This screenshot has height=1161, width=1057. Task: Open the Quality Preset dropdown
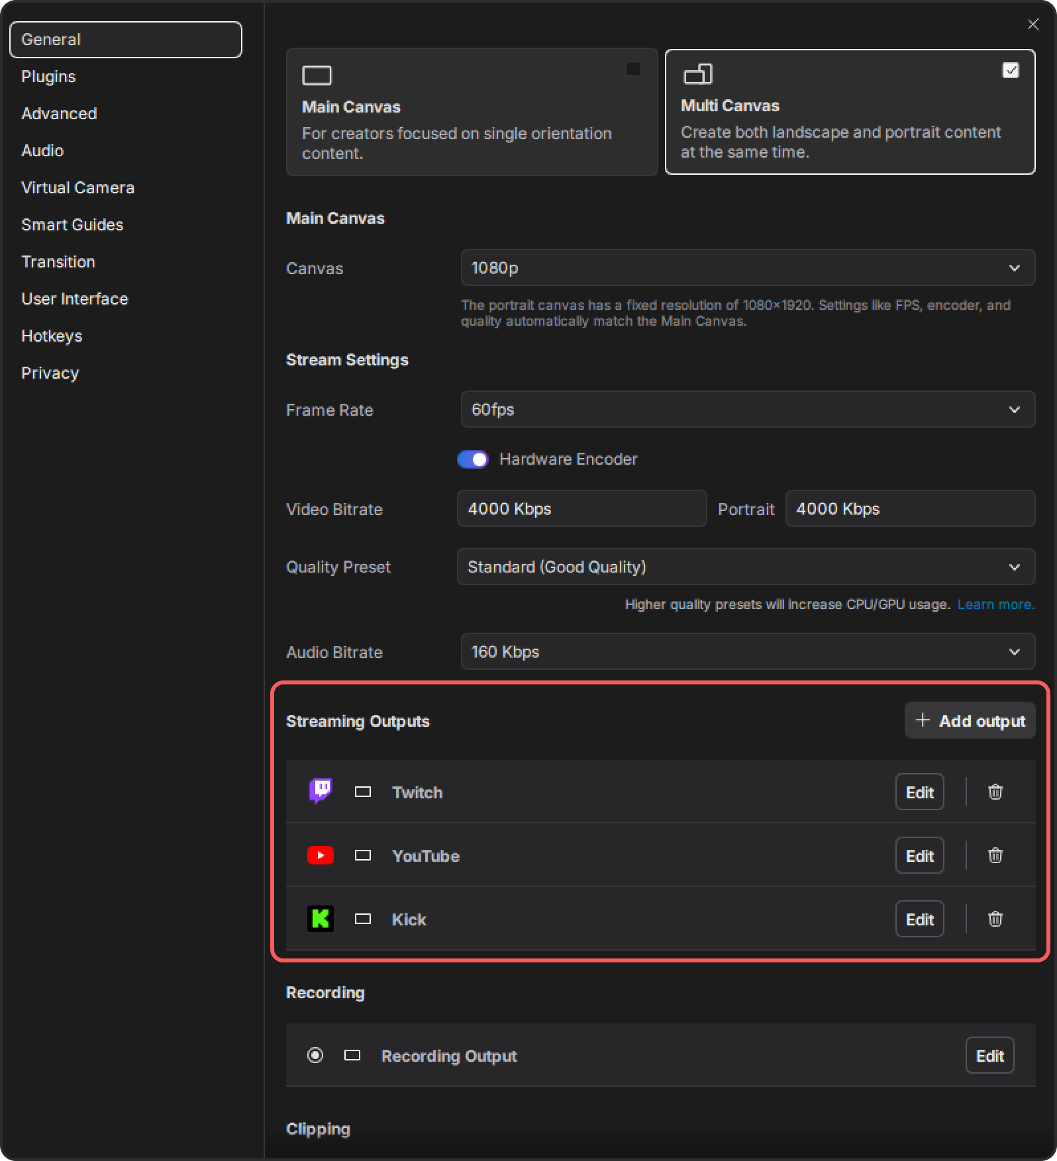click(745, 567)
